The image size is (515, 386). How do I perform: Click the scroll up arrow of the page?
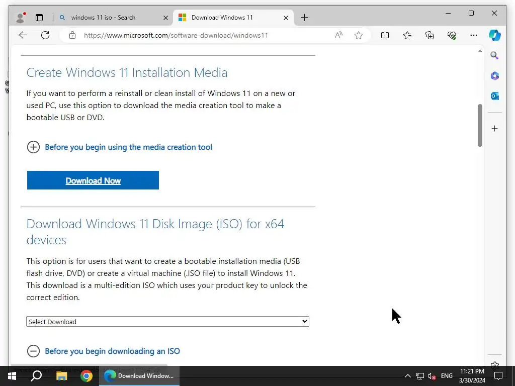pyautogui.click(x=480, y=51)
